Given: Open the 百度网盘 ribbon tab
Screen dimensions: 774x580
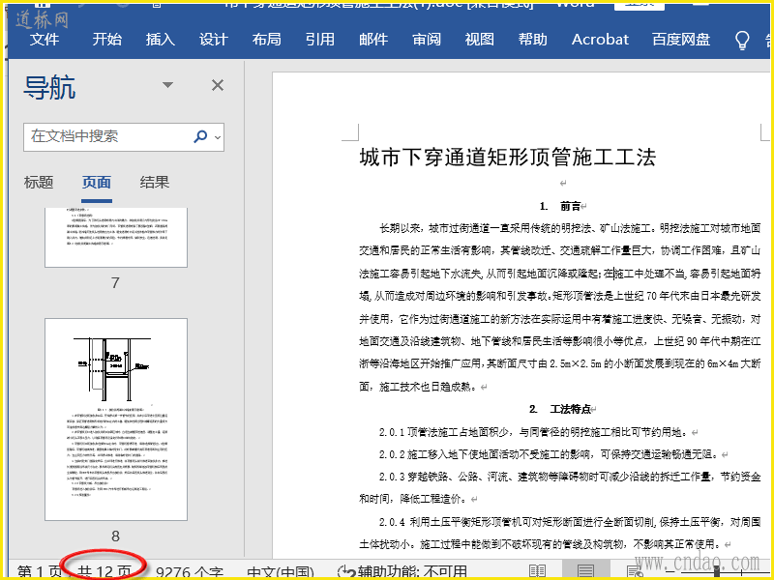Looking at the screenshot, I should [x=681, y=40].
